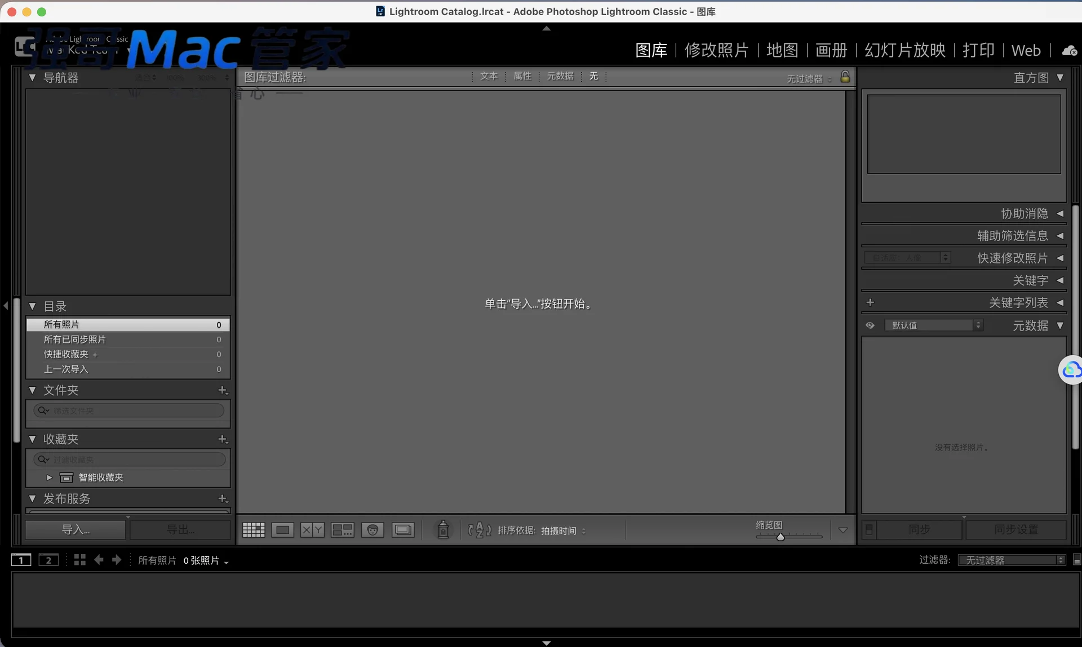Go back with filmstrip left arrow
The width and height of the screenshot is (1082, 647).
point(99,560)
